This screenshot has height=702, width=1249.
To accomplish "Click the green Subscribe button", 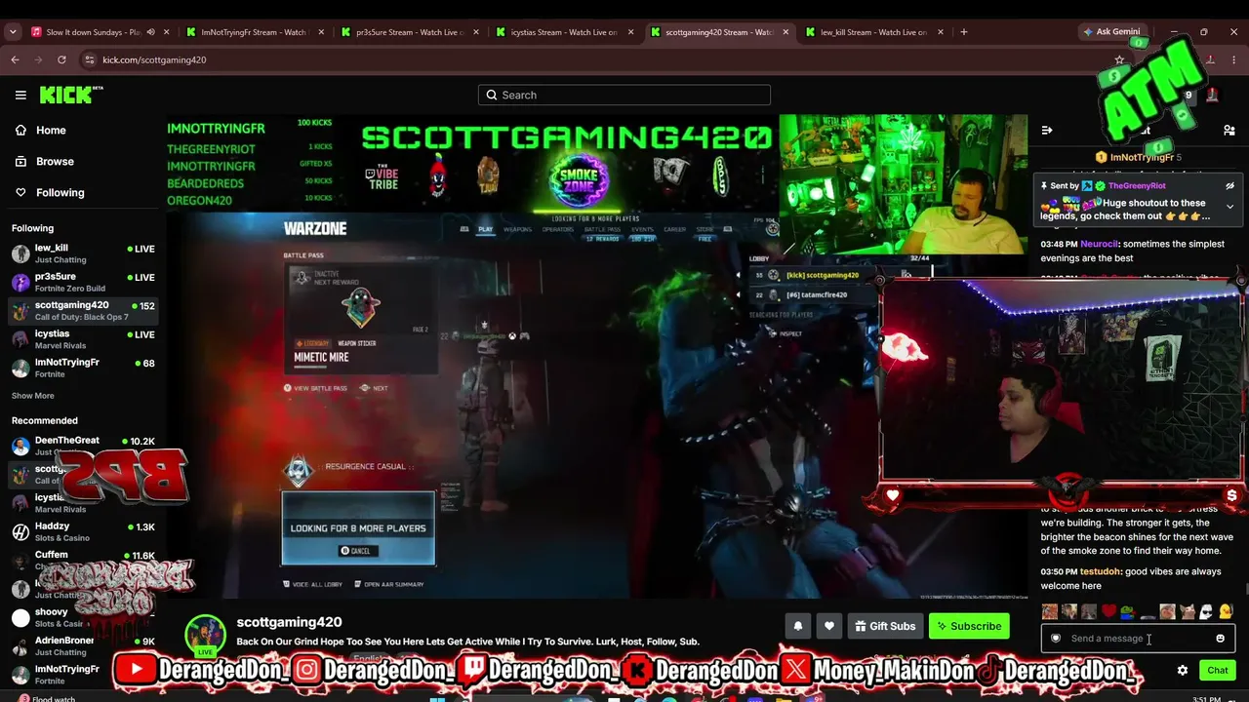I will point(969,626).
